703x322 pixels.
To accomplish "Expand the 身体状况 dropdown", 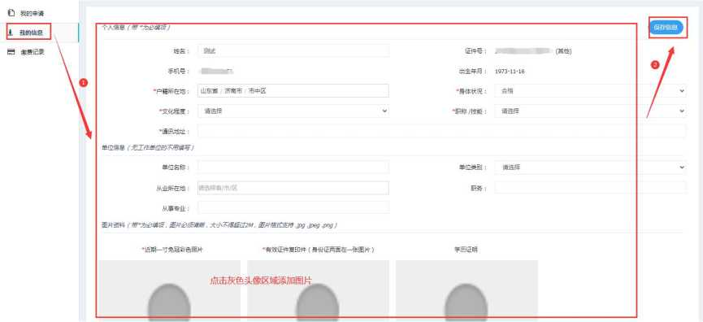I will click(591, 90).
